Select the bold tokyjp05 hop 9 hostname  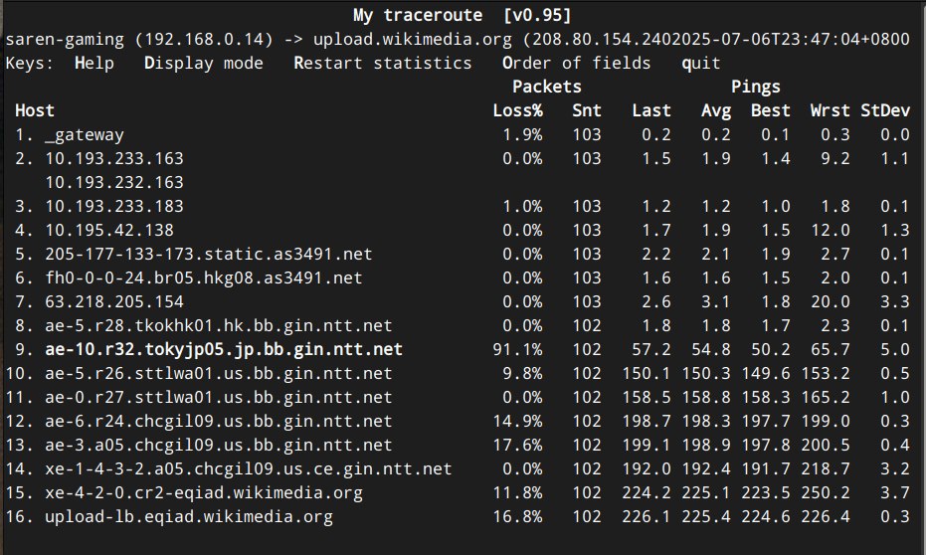[x=224, y=349]
